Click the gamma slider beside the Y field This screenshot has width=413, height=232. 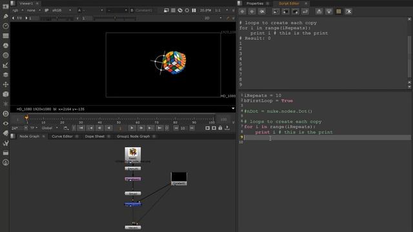115,19
